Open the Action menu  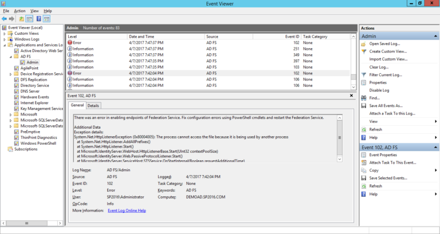(x=19, y=11)
